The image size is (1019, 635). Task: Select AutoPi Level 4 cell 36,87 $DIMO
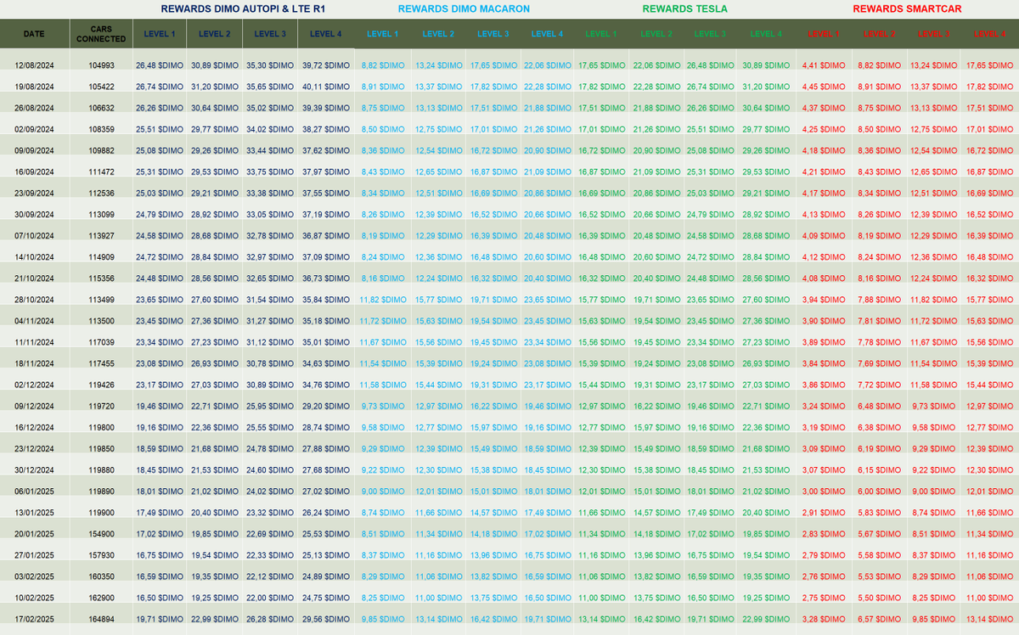click(x=326, y=235)
